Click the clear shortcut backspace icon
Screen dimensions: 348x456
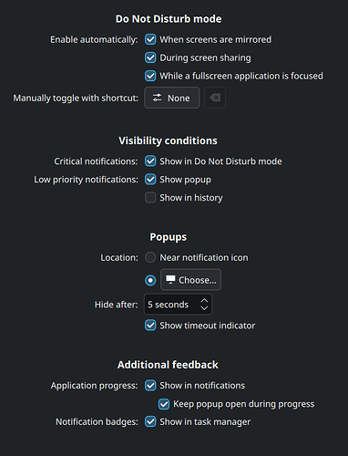click(215, 98)
